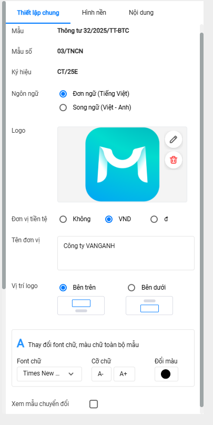The width and height of the screenshot is (213, 425).
Task: Decrease font size with A- button
Action: (x=101, y=374)
